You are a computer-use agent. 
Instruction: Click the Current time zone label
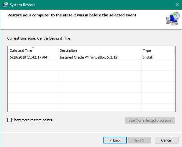(x=39, y=38)
